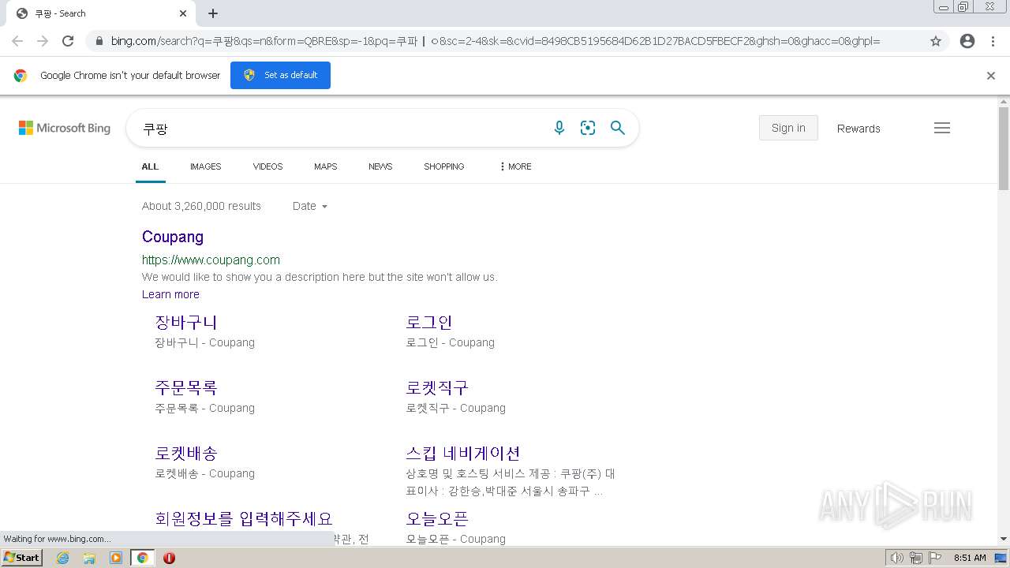Click the taskbar clock 8:51 AM
Image resolution: width=1010 pixels, height=568 pixels.
click(x=970, y=558)
